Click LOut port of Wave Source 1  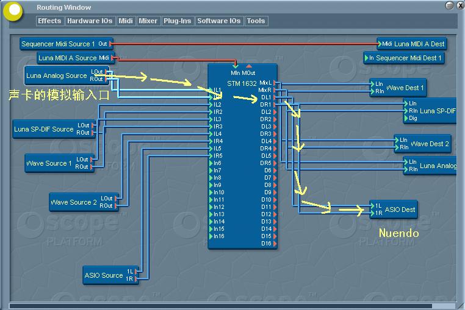click(x=92, y=160)
